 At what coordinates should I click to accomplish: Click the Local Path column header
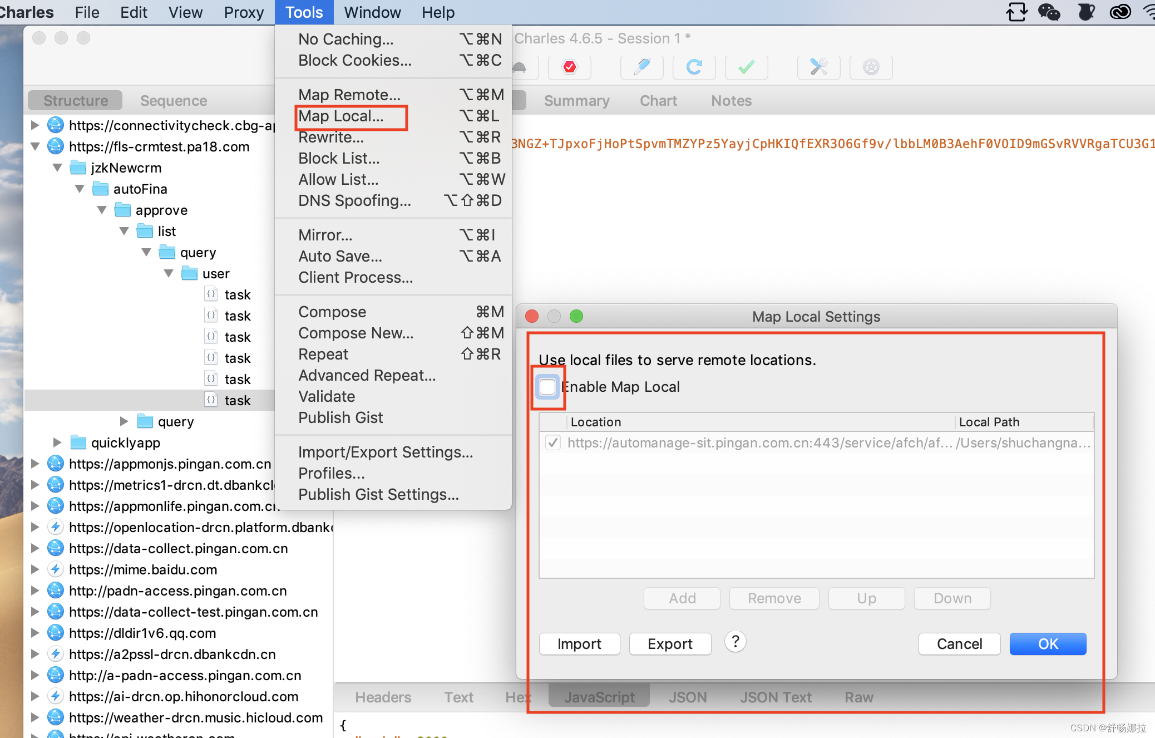point(1024,422)
